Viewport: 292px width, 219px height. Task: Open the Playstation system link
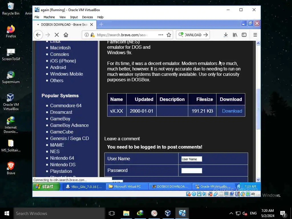click(x=61, y=171)
